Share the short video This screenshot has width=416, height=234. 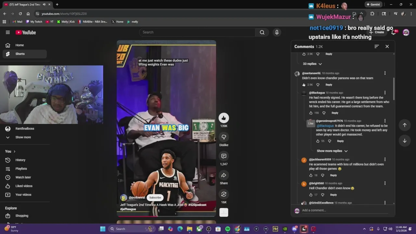pos(224,175)
